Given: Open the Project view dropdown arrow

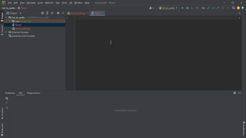Looking at the screenshot, I should [20, 13].
